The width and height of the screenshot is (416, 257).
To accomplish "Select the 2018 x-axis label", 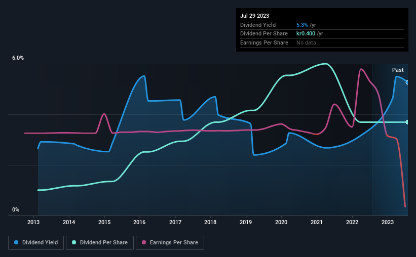I will click(x=210, y=222).
